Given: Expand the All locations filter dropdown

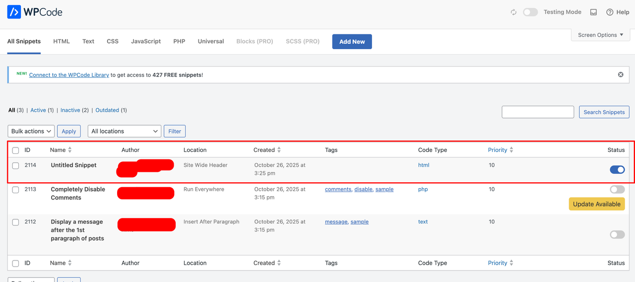Looking at the screenshot, I should (x=125, y=131).
